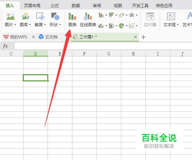Screen dimensions: 192x160
Task: Open the 在线图表 online chart button
Action: pos(88,20)
